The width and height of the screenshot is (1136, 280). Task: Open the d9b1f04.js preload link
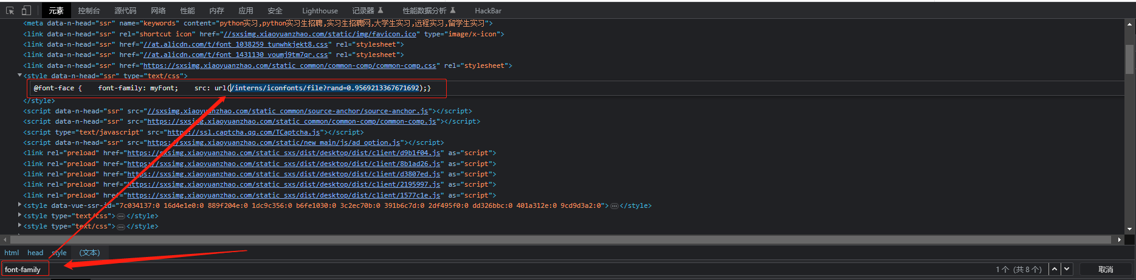tap(284, 153)
